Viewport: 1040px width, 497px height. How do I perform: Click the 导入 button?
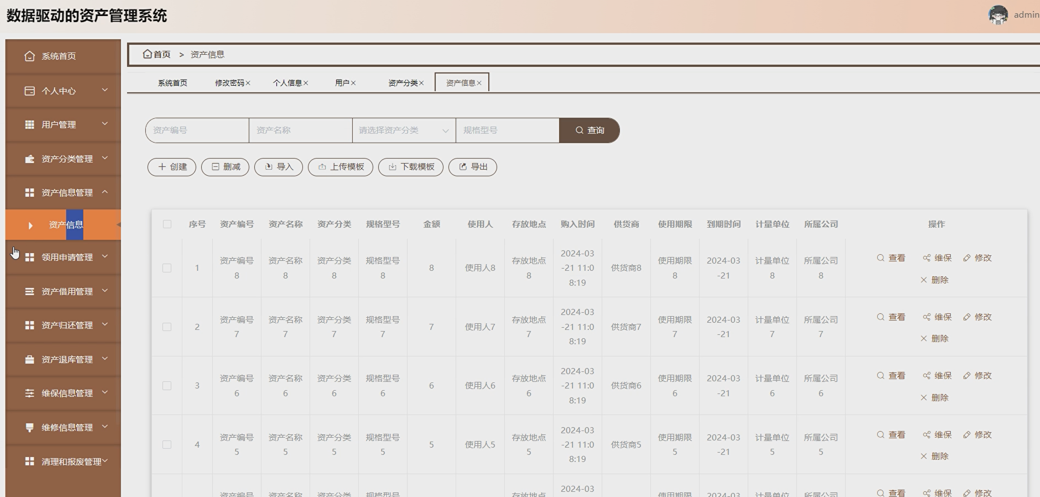(x=278, y=167)
